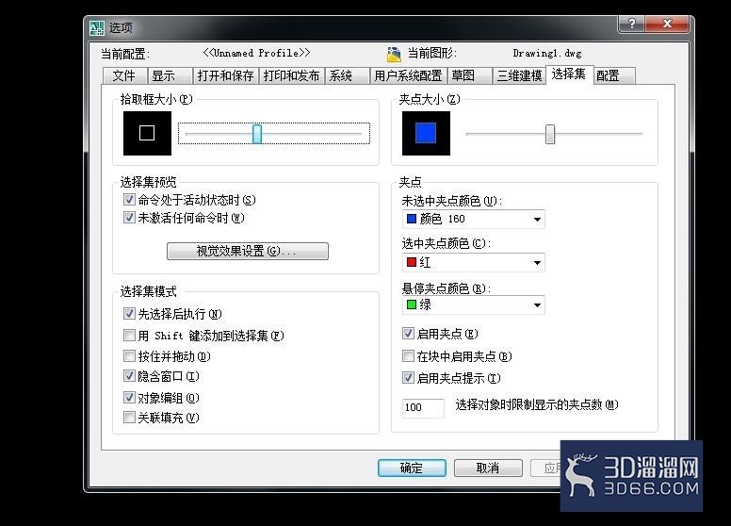Click the blue grip size preview
The width and height of the screenshot is (731, 526).
(x=426, y=133)
